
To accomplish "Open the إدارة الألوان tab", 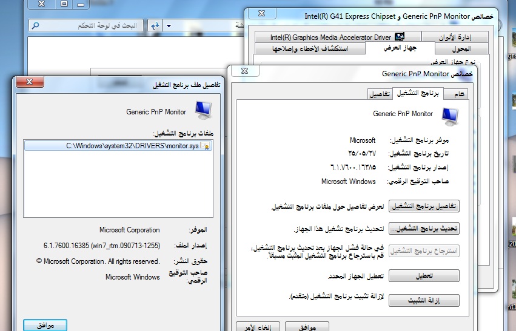I will [455, 37].
